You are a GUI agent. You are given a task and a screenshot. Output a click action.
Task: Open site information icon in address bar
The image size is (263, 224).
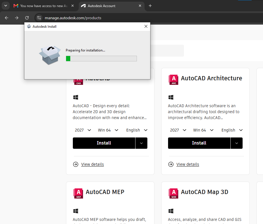coord(39,18)
